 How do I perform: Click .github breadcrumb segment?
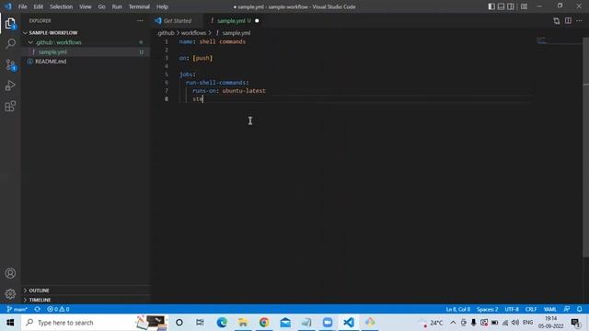pyautogui.click(x=166, y=33)
